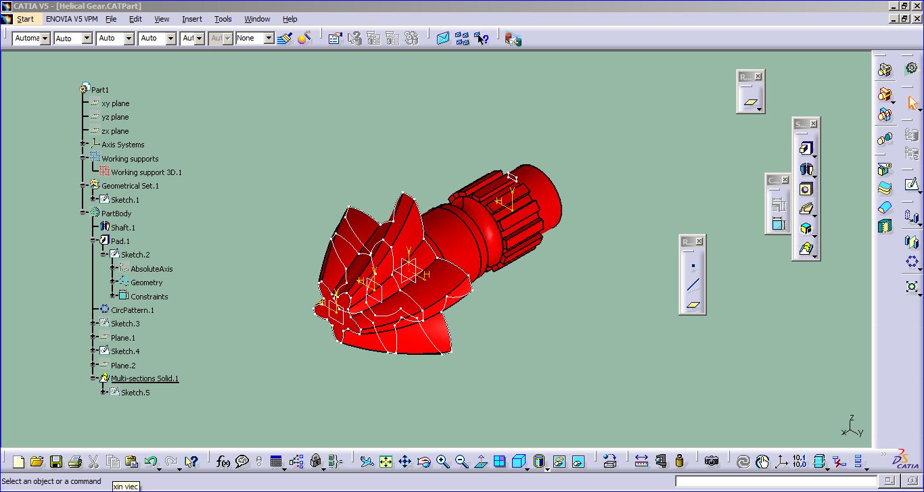924x492 pixels.
Task: Expand the Axis Systems tree node
Action: click(x=83, y=144)
